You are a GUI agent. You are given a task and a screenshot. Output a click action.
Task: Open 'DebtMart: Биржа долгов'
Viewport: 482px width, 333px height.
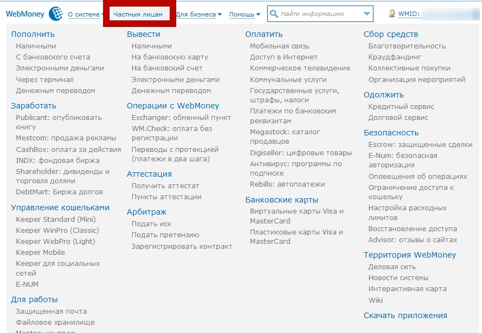point(59,192)
